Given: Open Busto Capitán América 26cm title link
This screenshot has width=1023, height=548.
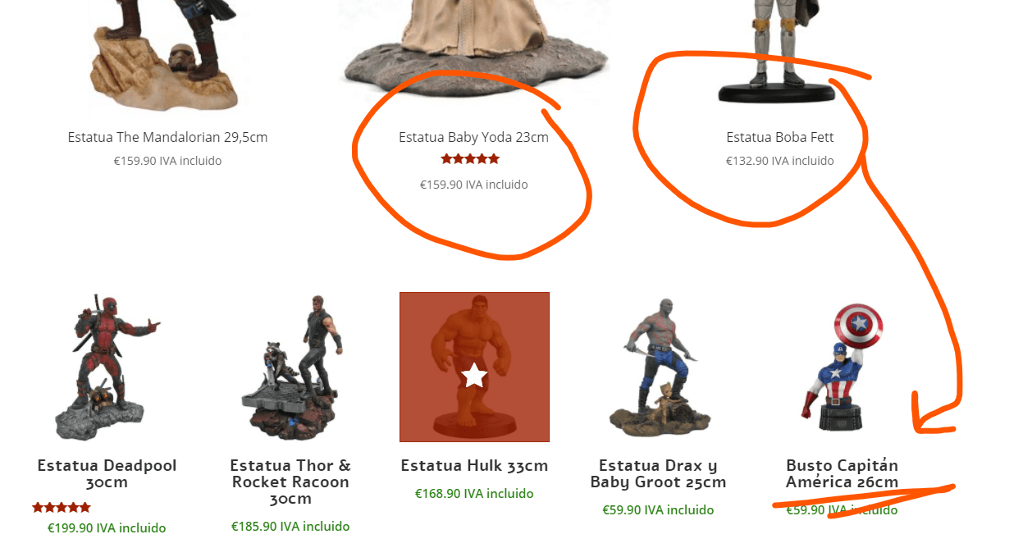Looking at the screenshot, I should point(843,474).
